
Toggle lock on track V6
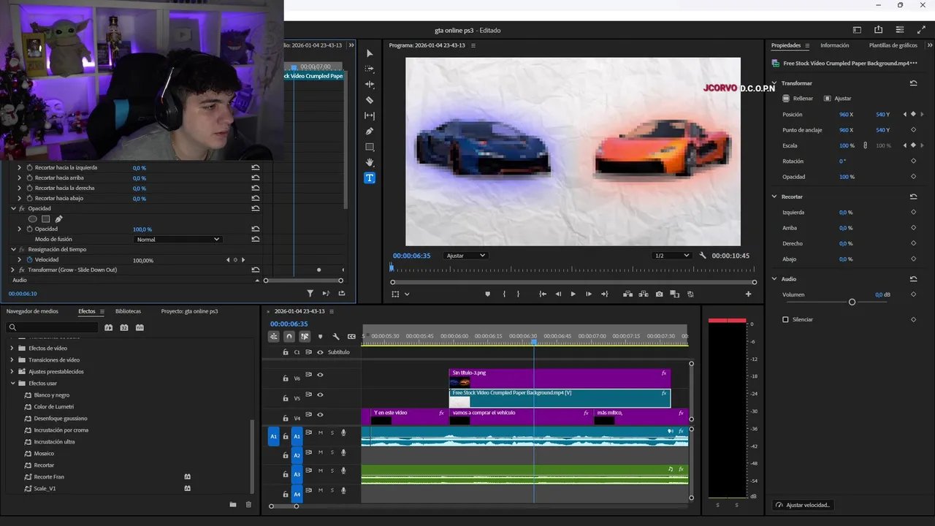286,378
